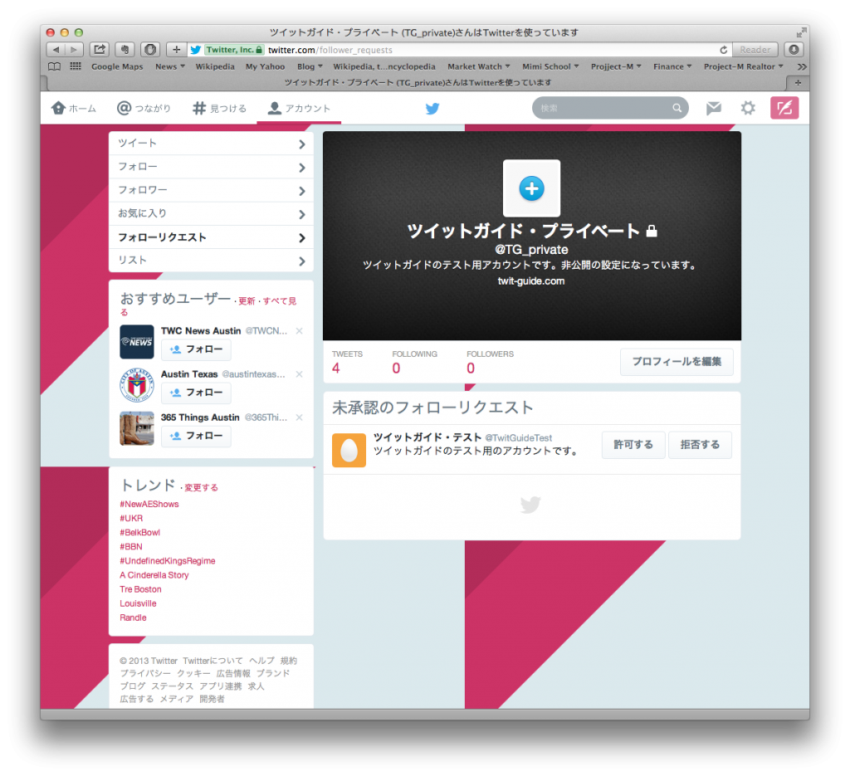Open direct messages envelope icon
The width and height of the screenshot is (850, 776).
[x=713, y=109]
